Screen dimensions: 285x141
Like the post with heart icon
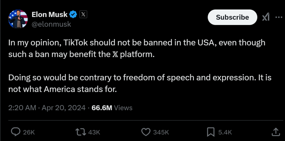(146, 132)
